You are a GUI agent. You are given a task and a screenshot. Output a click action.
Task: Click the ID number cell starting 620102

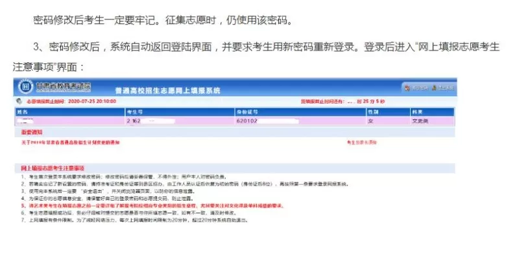(300, 121)
